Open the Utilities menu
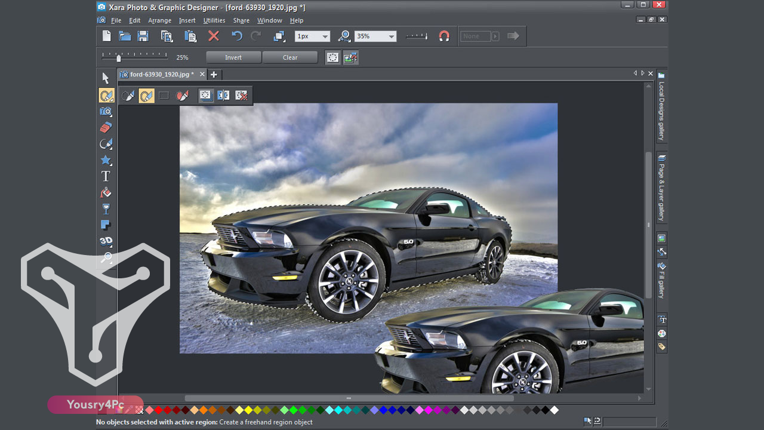Screen dimensions: 764x430 (214, 20)
